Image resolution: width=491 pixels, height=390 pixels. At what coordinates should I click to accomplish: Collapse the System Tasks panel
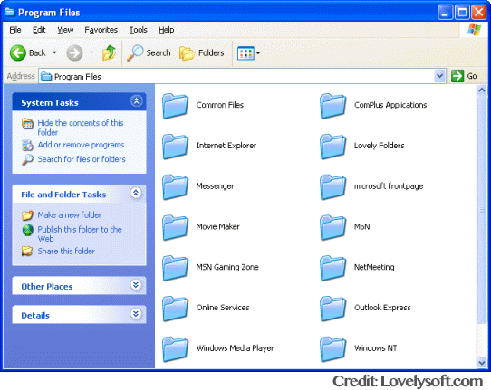[136, 101]
